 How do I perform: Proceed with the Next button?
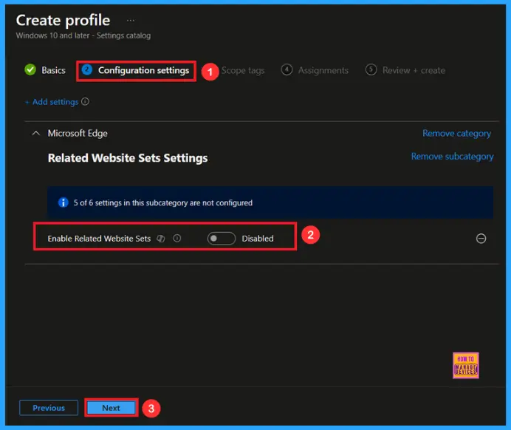(111, 408)
